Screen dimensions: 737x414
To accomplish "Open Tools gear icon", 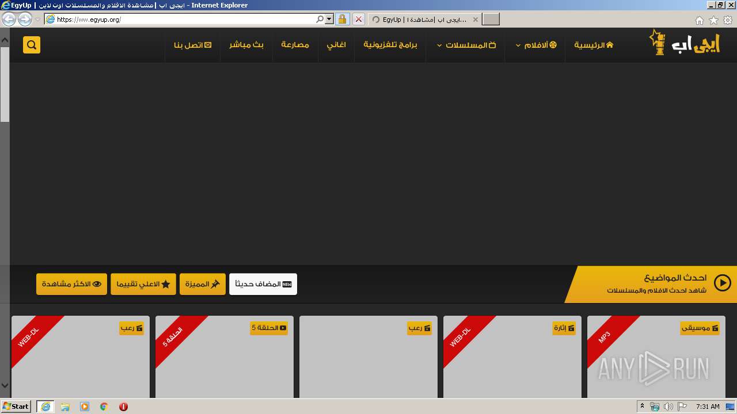I will tap(728, 20).
